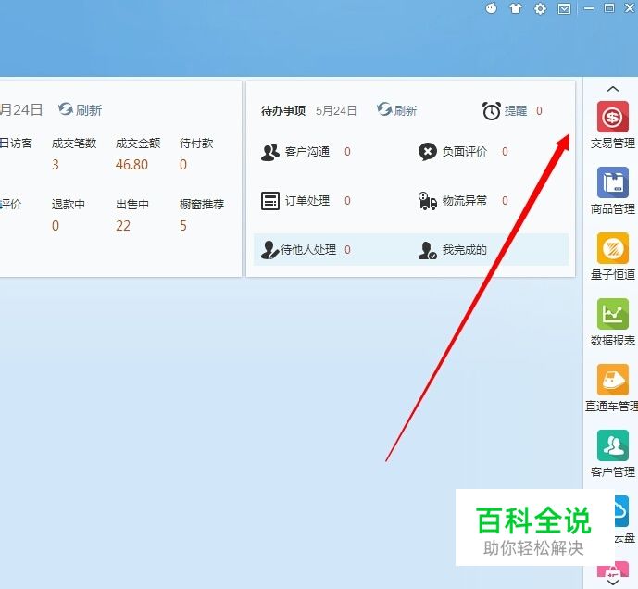Click the reminder count 0 next to 提醒
The width and height of the screenshot is (638, 589).
[539, 111]
